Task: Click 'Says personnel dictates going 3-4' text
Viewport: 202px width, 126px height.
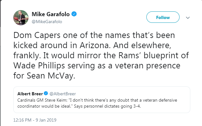Action: [107, 106]
